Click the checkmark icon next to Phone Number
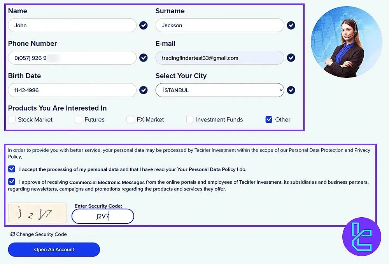Image resolution: width=389 pixels, height=264 pixels. tap(143, 58)
